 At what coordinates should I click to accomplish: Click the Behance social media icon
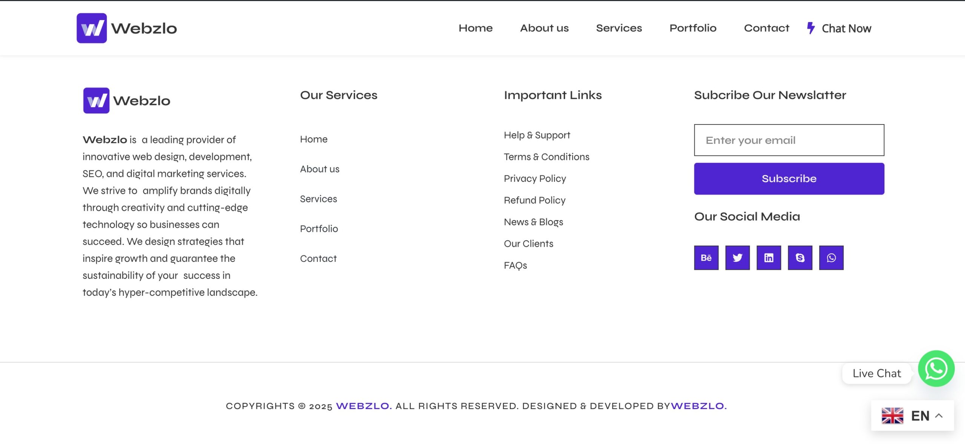pyautogui.click(x=706, y=258)
